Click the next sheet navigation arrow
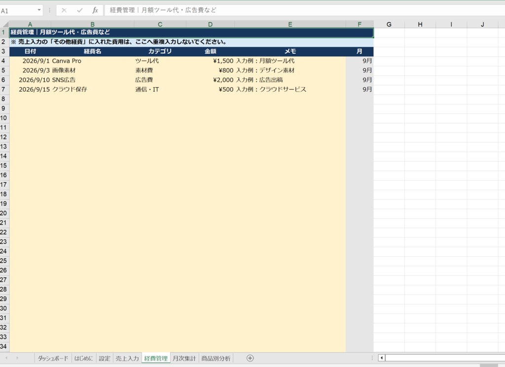 tap(17, 358)
